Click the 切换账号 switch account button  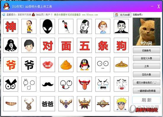pyautogui.click(x=147, y=51)
